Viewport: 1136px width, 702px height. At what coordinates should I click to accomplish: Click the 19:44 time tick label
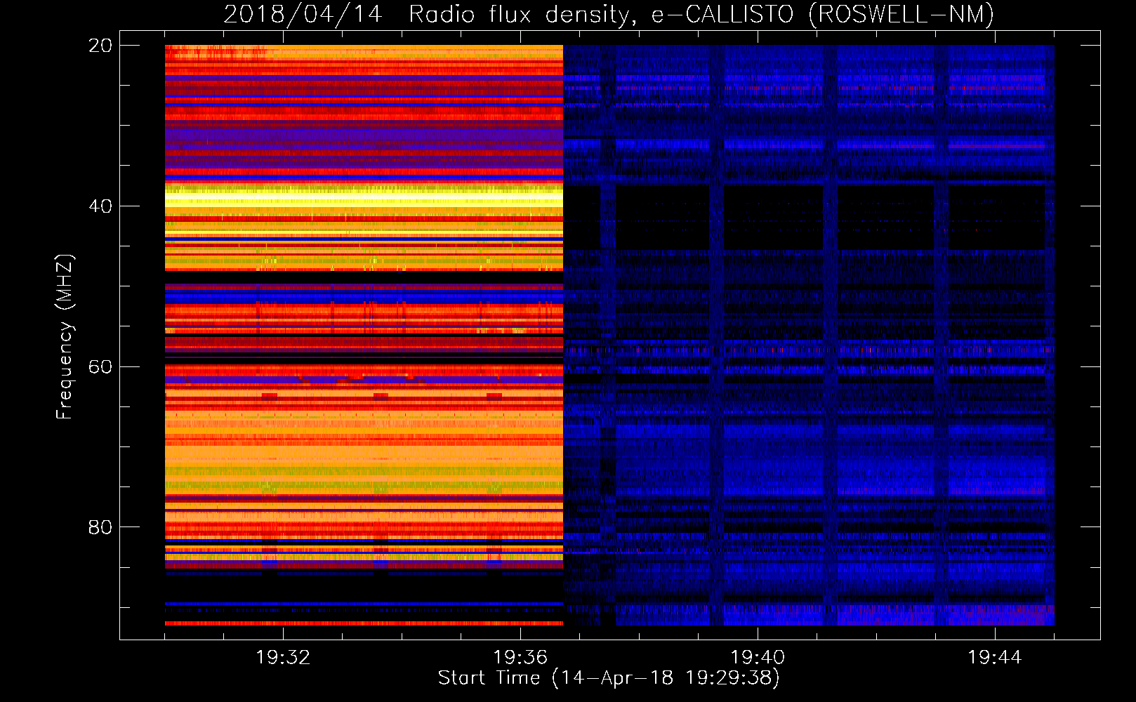[x=995, y=658]
